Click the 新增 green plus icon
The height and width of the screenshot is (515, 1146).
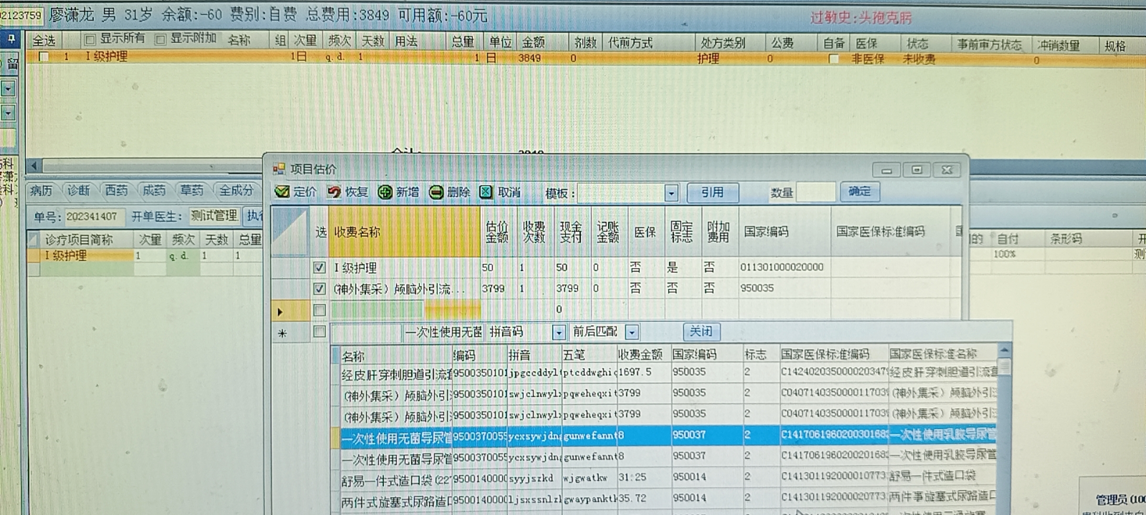click(385, 192)
